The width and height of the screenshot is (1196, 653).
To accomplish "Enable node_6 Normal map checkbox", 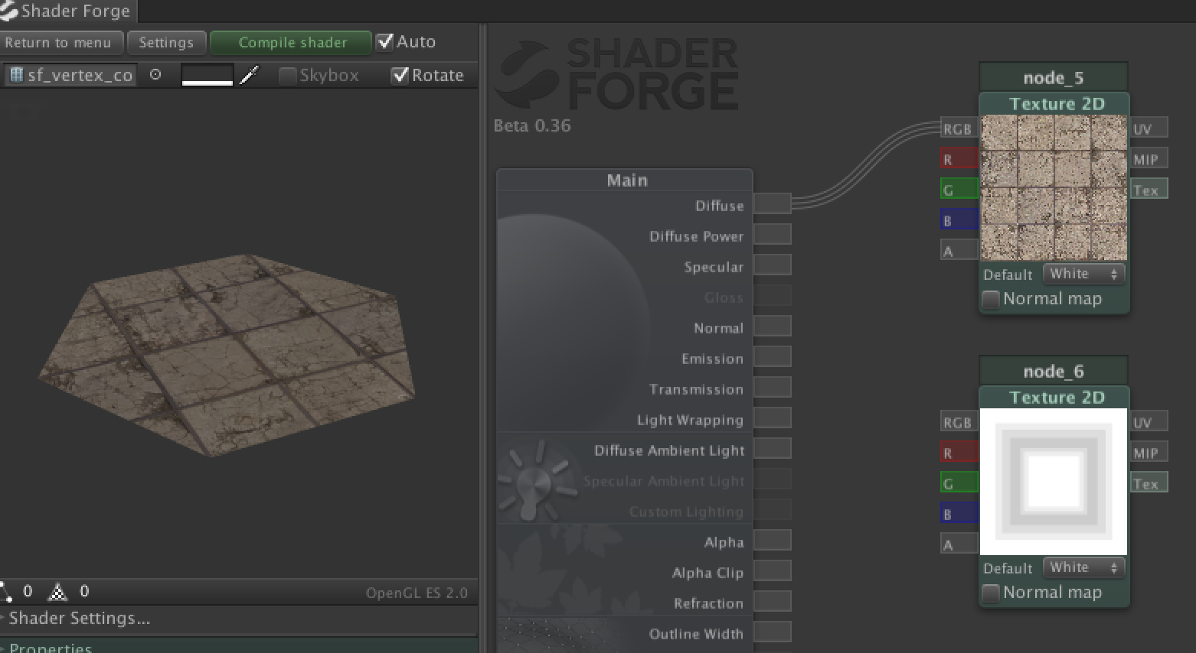I will [x=991, y=593].
